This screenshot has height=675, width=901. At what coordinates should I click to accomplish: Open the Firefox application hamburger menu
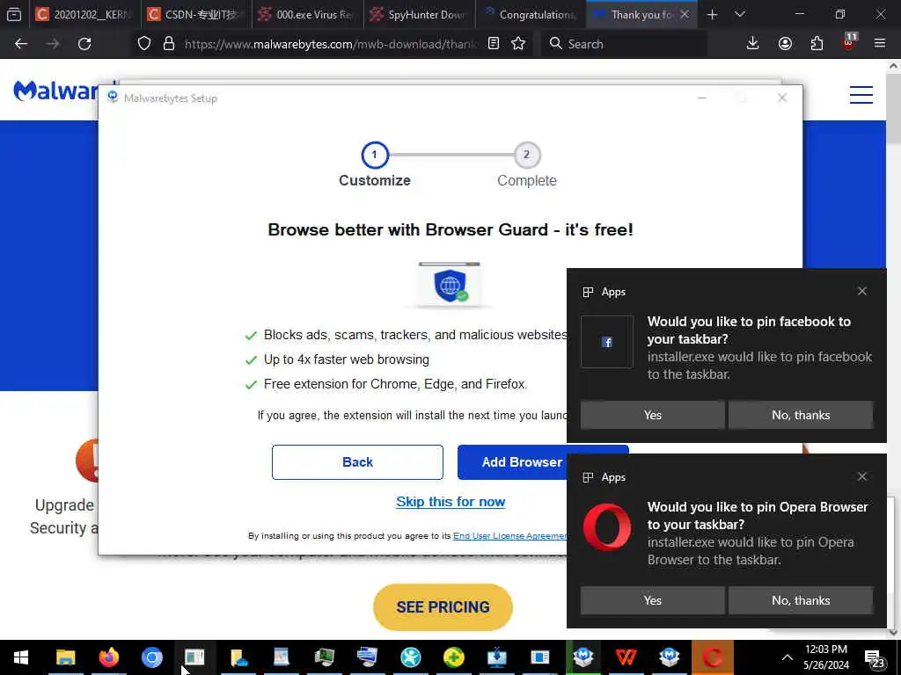880,44
